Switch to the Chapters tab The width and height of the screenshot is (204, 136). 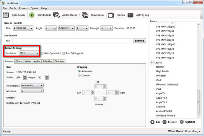click(59, 61)
